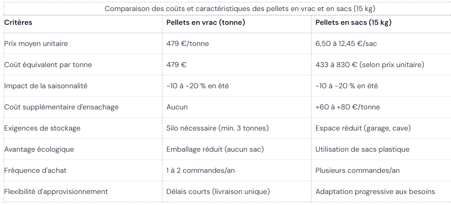
Task: Click the "Coût supplémentaire d'ensachage" row label
Action: pyautogui.click(x=61, y=107)
